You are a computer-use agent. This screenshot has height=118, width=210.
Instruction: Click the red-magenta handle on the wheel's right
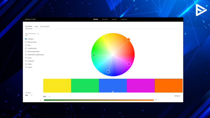tap(129, 64)
